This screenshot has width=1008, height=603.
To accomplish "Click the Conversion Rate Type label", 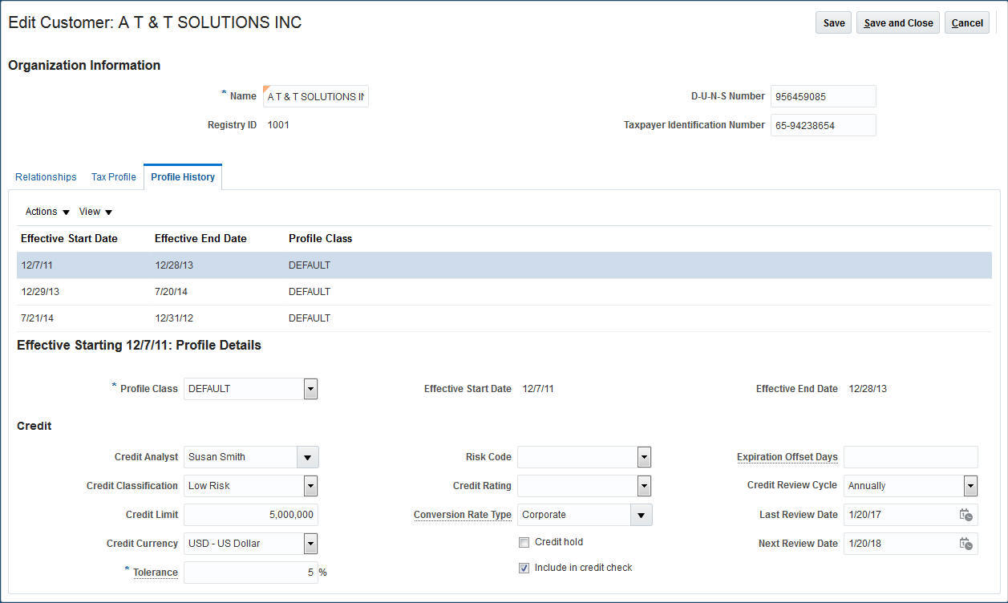I will [463, 515].
